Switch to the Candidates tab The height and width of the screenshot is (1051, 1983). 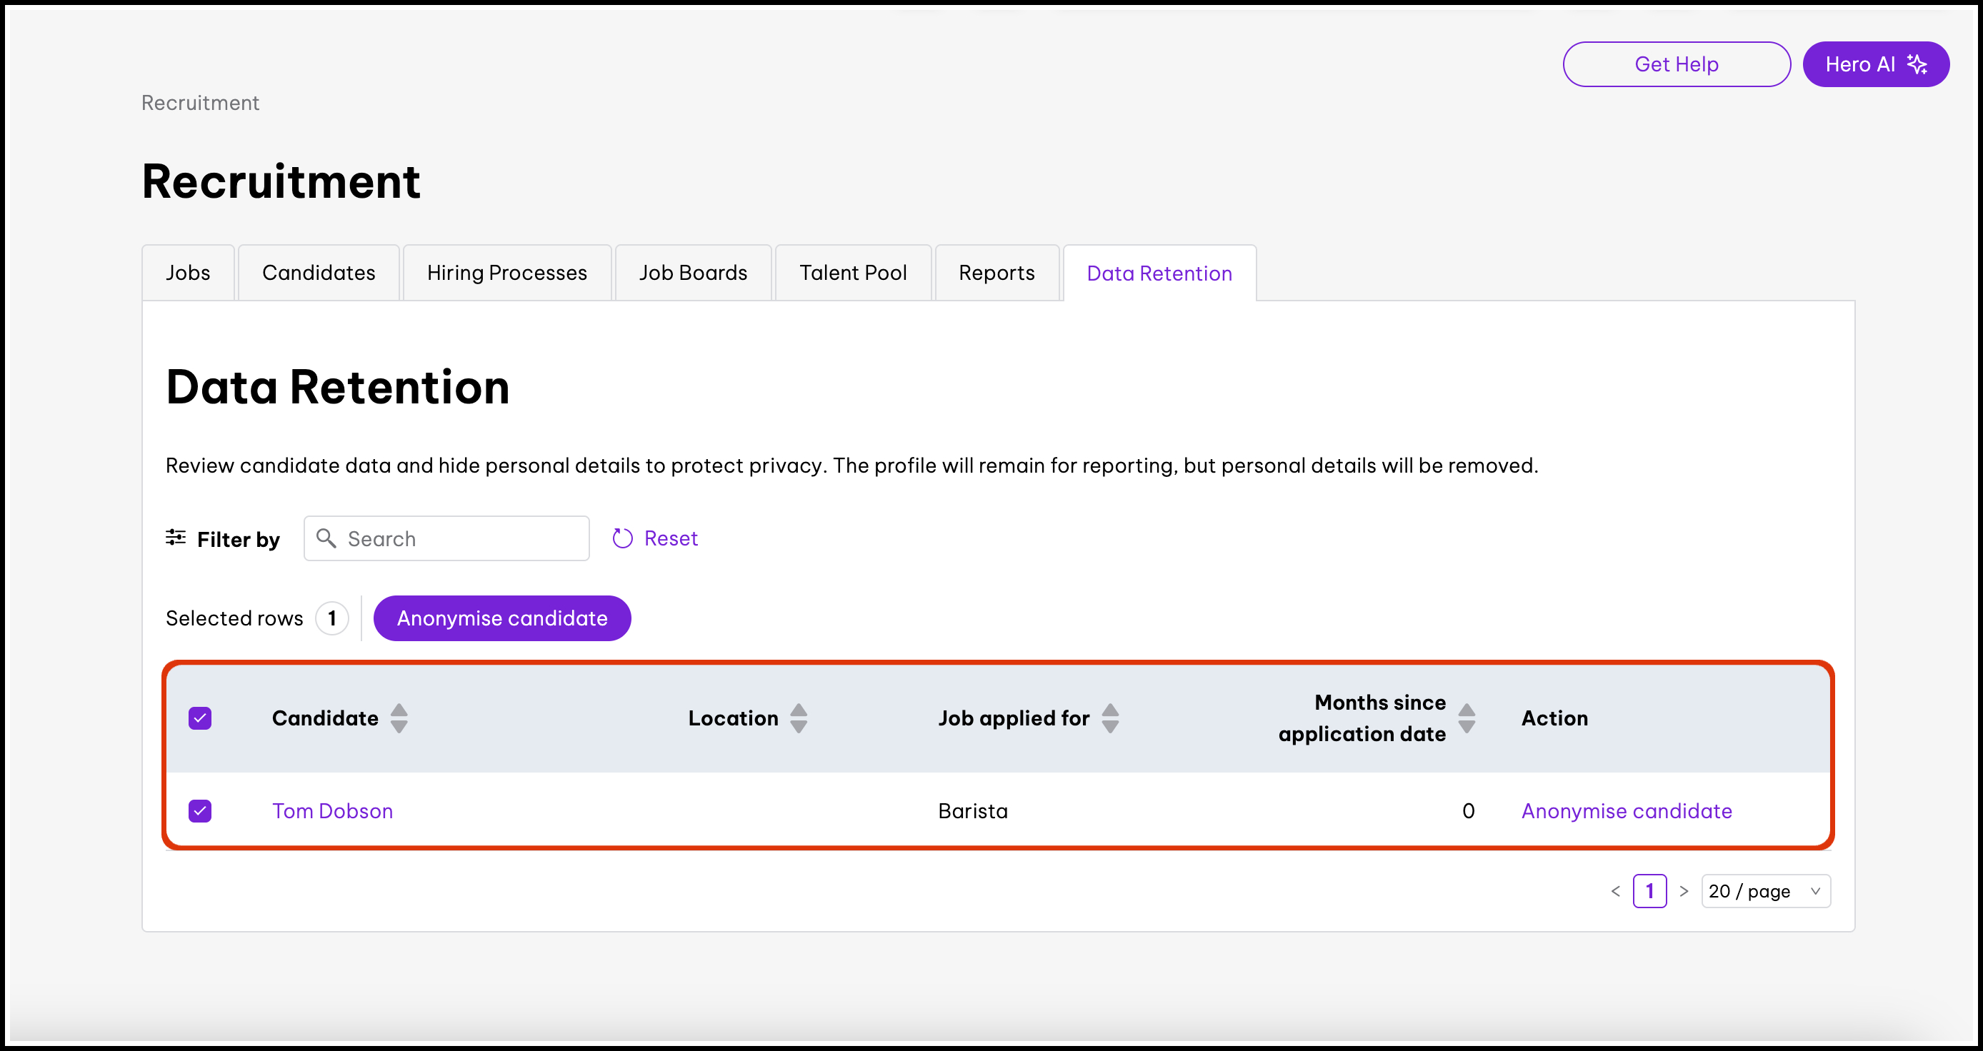(x=319, y=273)
